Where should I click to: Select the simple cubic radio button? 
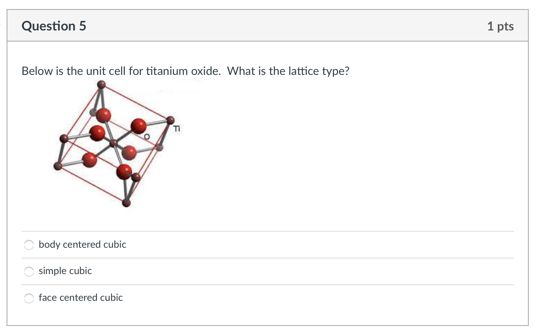click(x=29, y=271)
